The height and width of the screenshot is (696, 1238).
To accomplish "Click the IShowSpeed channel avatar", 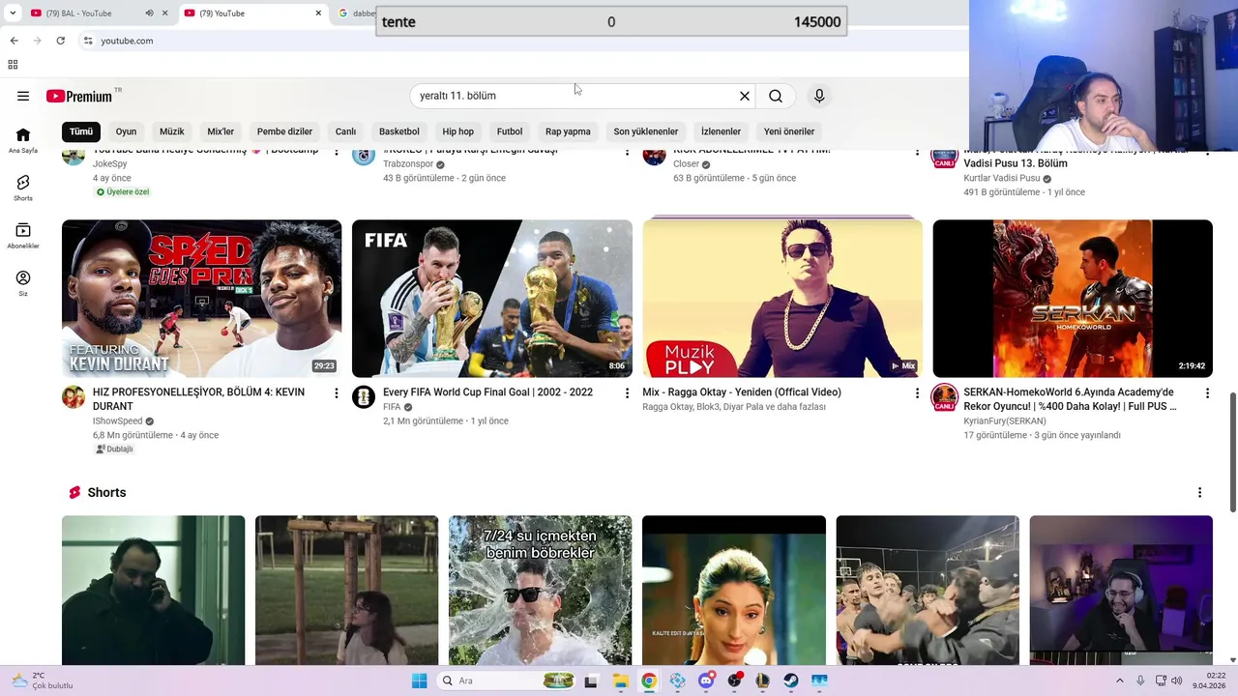I will point(74,397).
